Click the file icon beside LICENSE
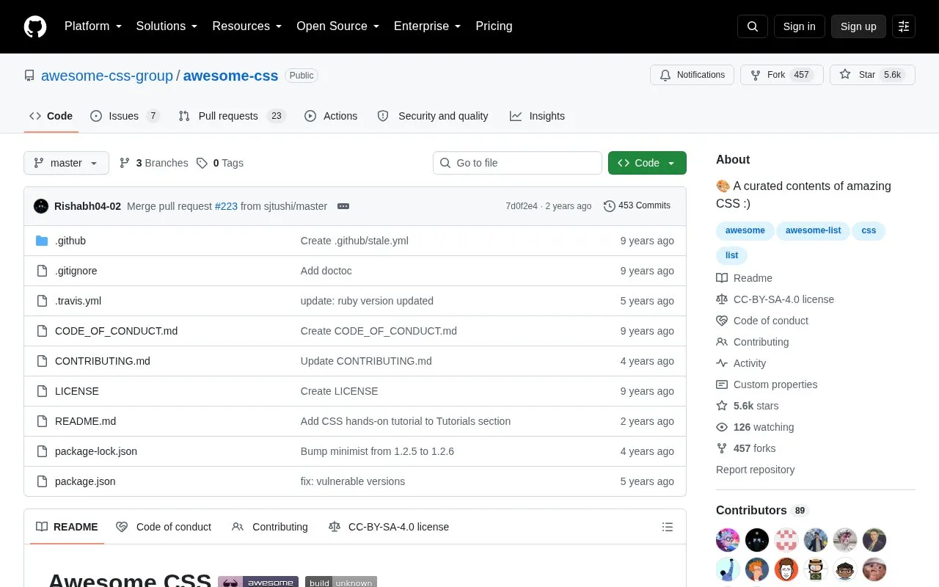 (x=42, y=391)
